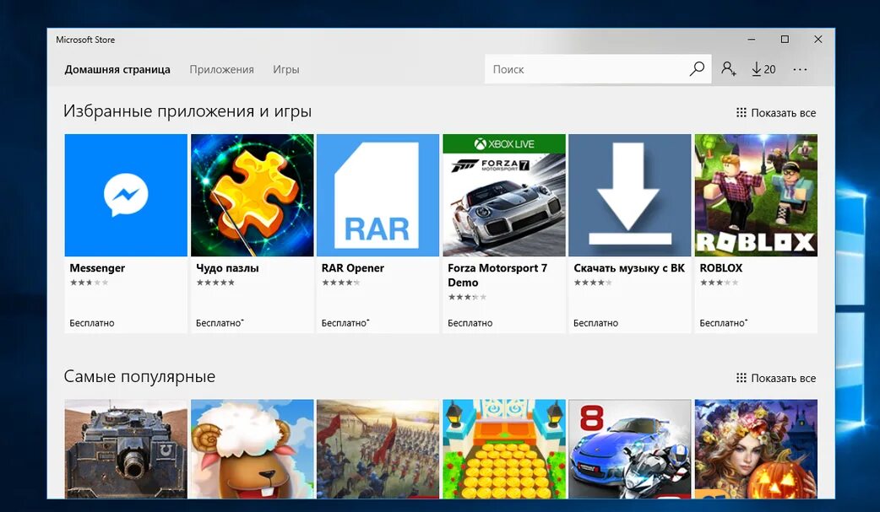This screenshot has height=512, width=880.
Task: Open the Чудо пазлы puzzle tile image
Action: [252, 195]
